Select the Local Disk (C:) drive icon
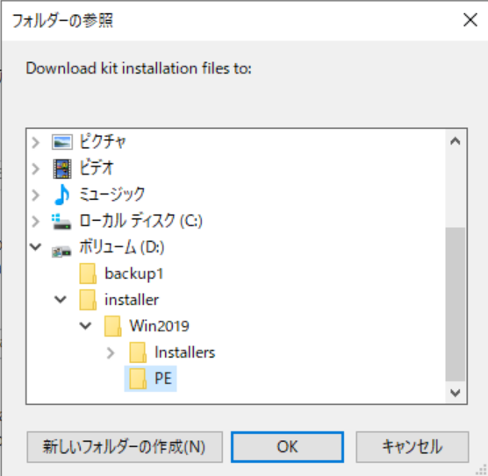The width and height of the screenshot is (488, 476). (x=61, y=222)
